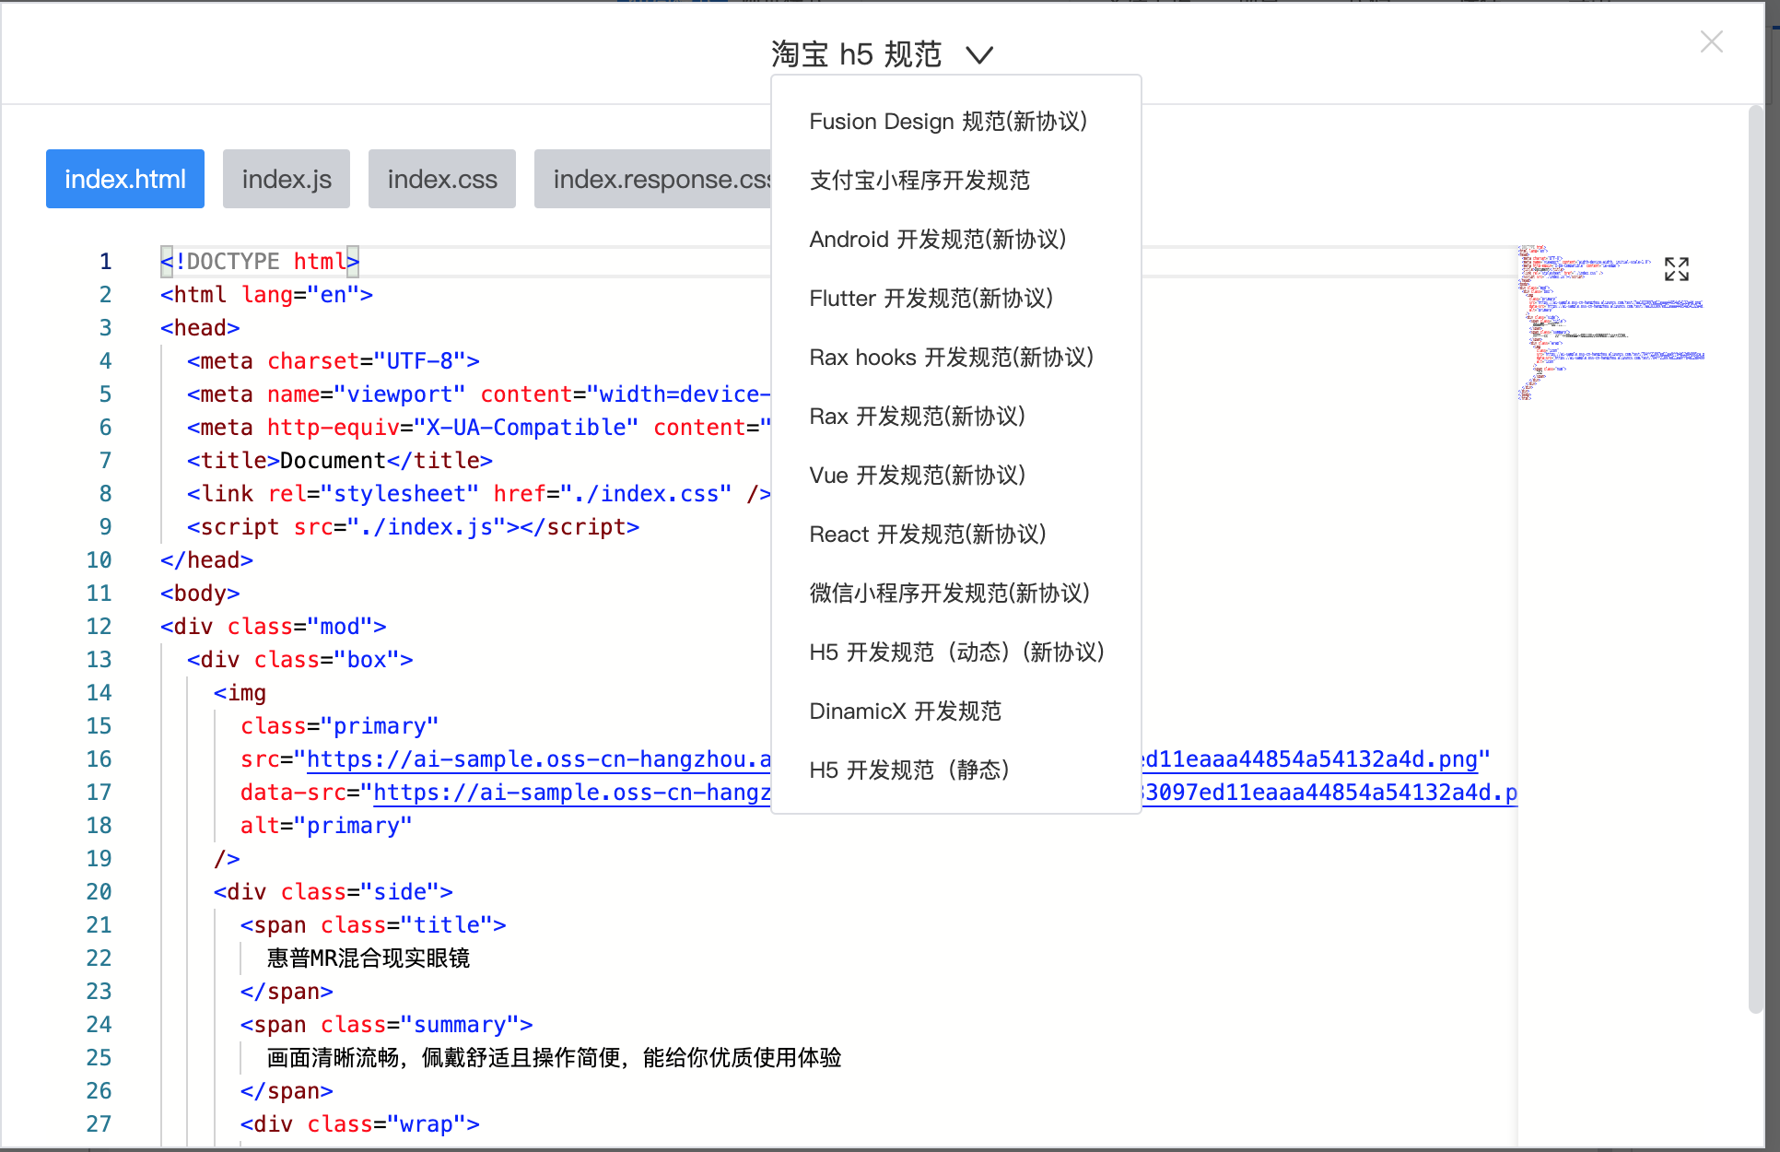This screenshot has width=1780, height=1152.
Task: Toggle the 淘宝 h5 规范 dropdown chevron
Action: (979, 55)
